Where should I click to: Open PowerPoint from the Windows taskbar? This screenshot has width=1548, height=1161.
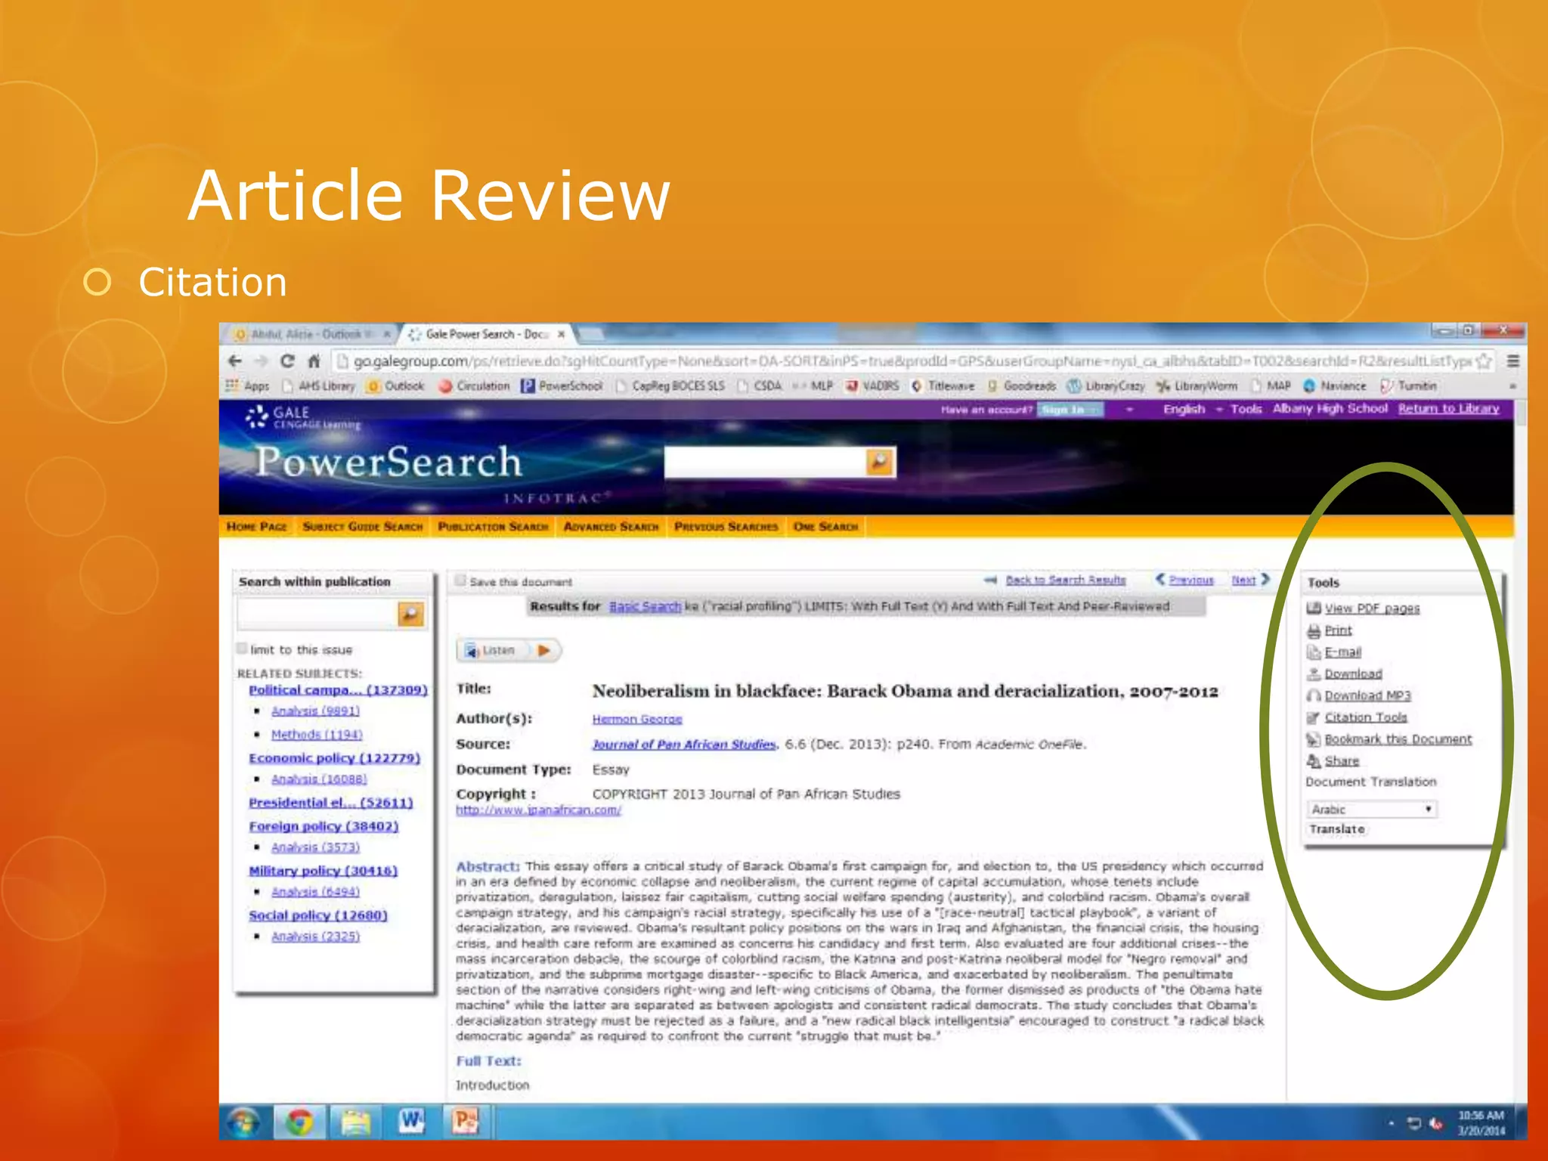pos(465,1122)
